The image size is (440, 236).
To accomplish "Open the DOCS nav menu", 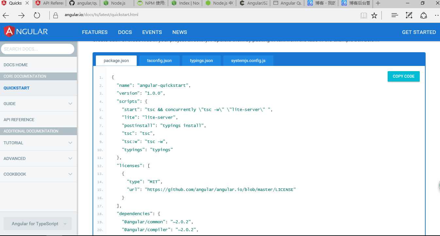I will pyautogui.click(x=125, y=32).
